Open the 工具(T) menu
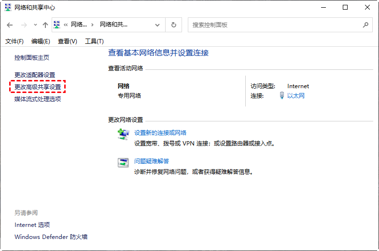This screenshot has height=251, width=379. click(x=94, y=41)
